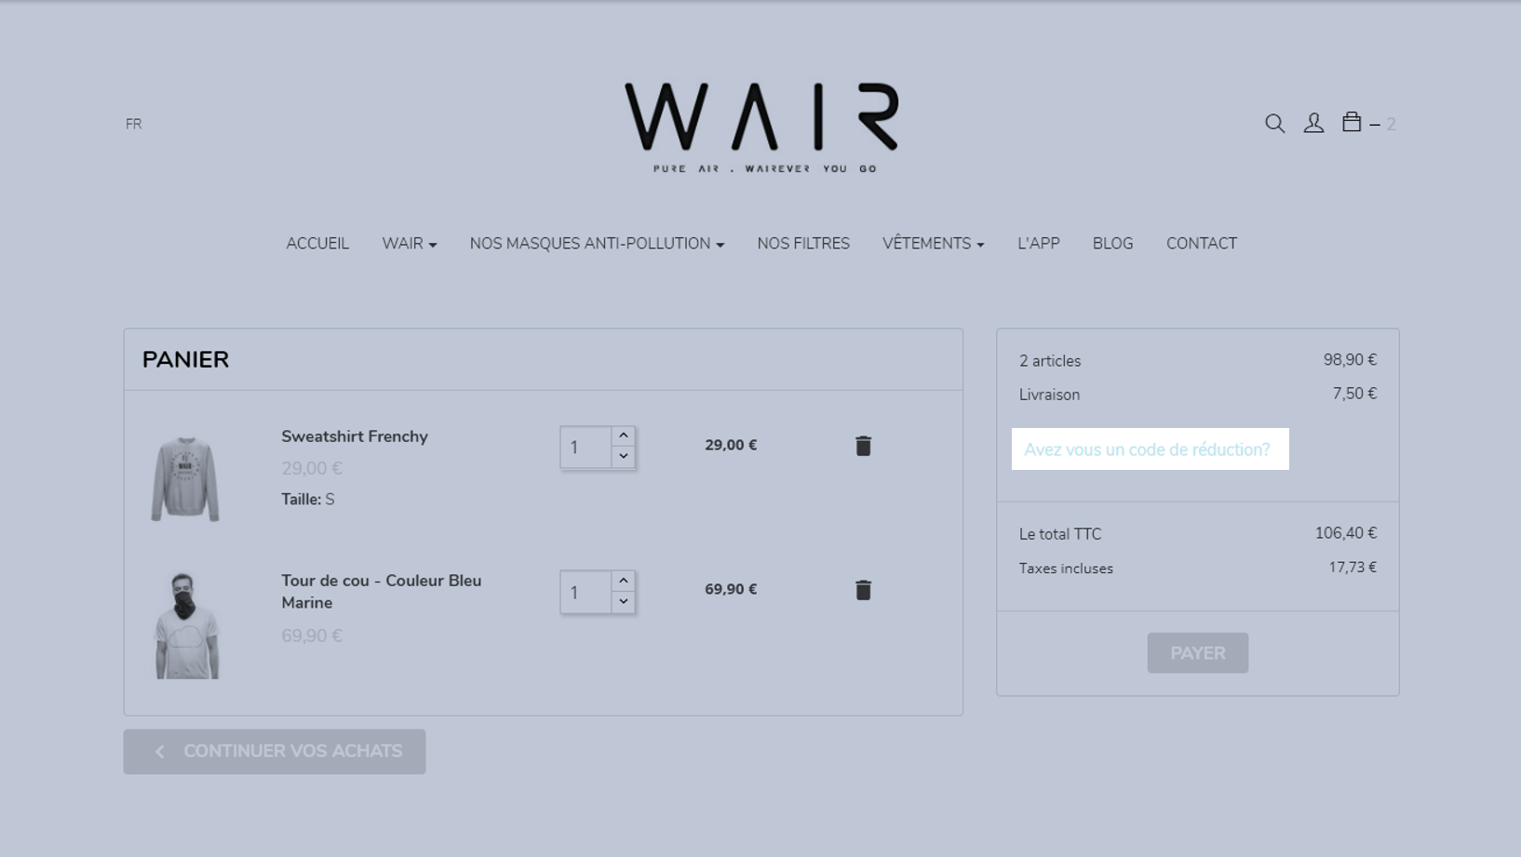Click 'Avez vous un code de réduction?' link
Viewport: 1521px width, 857px height.
(x=1147, y=449)
